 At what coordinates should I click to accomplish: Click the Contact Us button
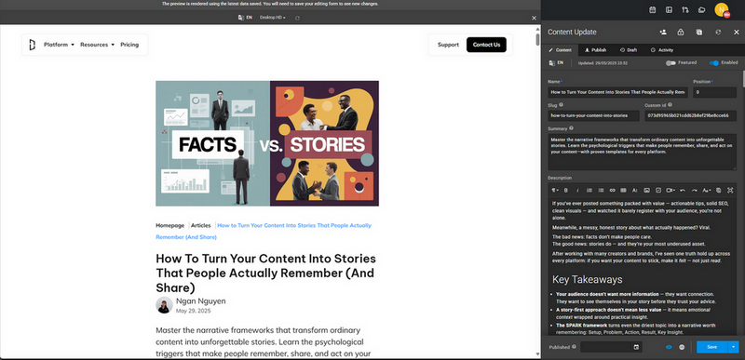point(486,45)
